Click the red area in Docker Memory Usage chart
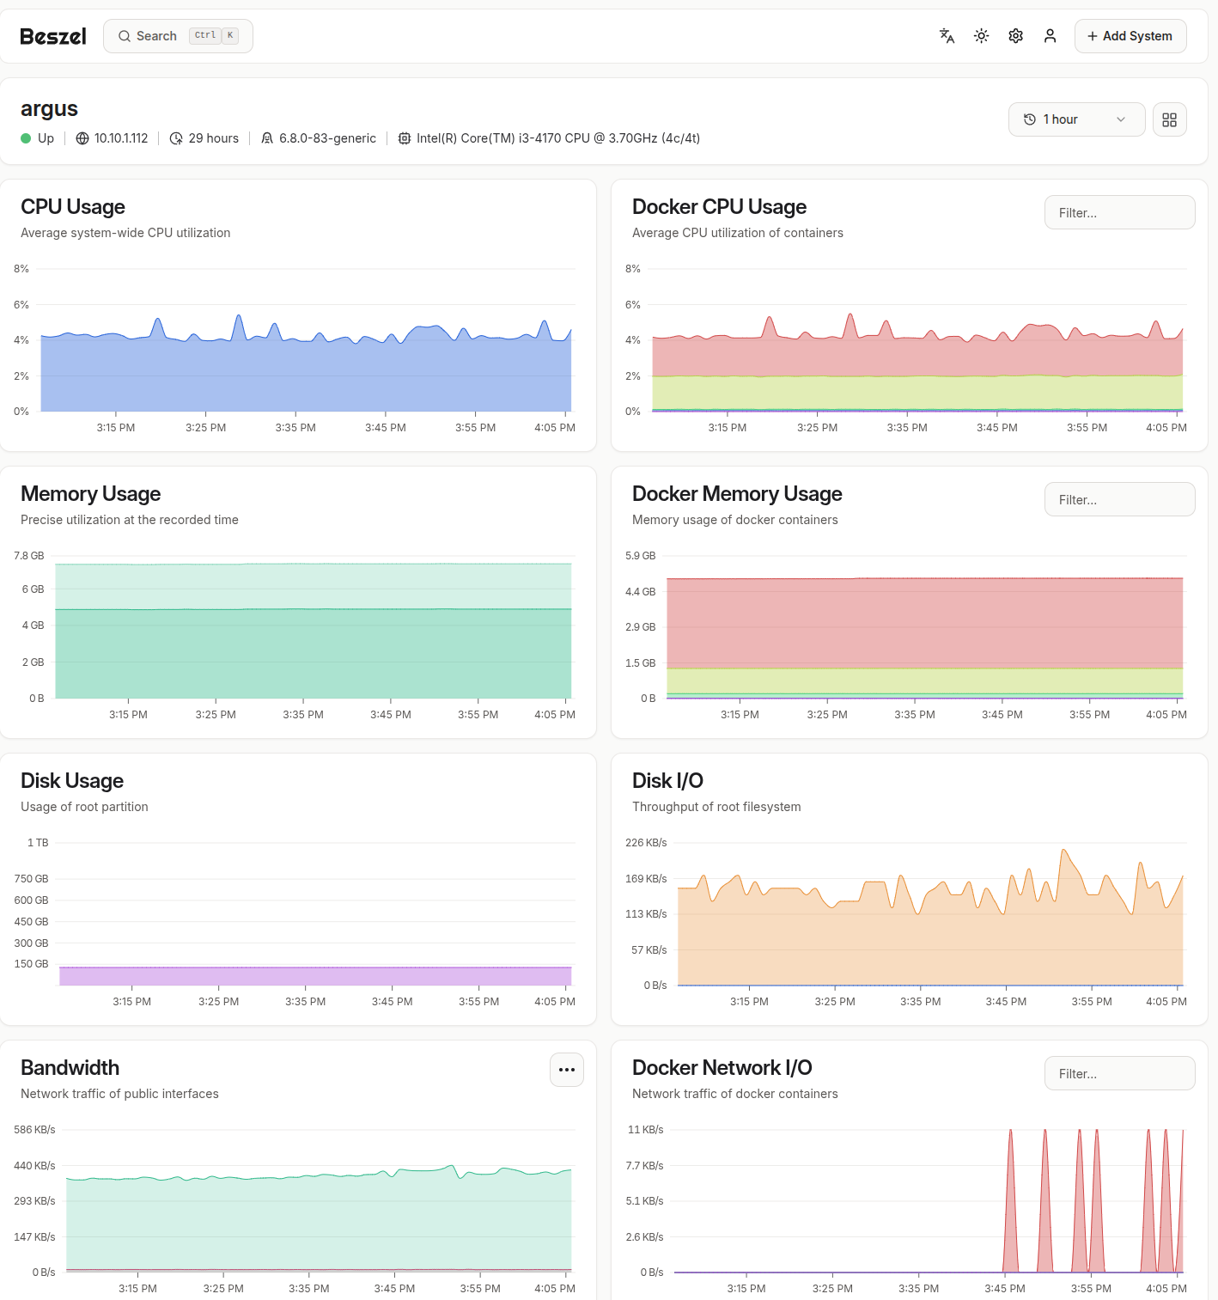The height and width of the screenshot is (1300, 1218). pyautogui.click(x=925, y=623)
